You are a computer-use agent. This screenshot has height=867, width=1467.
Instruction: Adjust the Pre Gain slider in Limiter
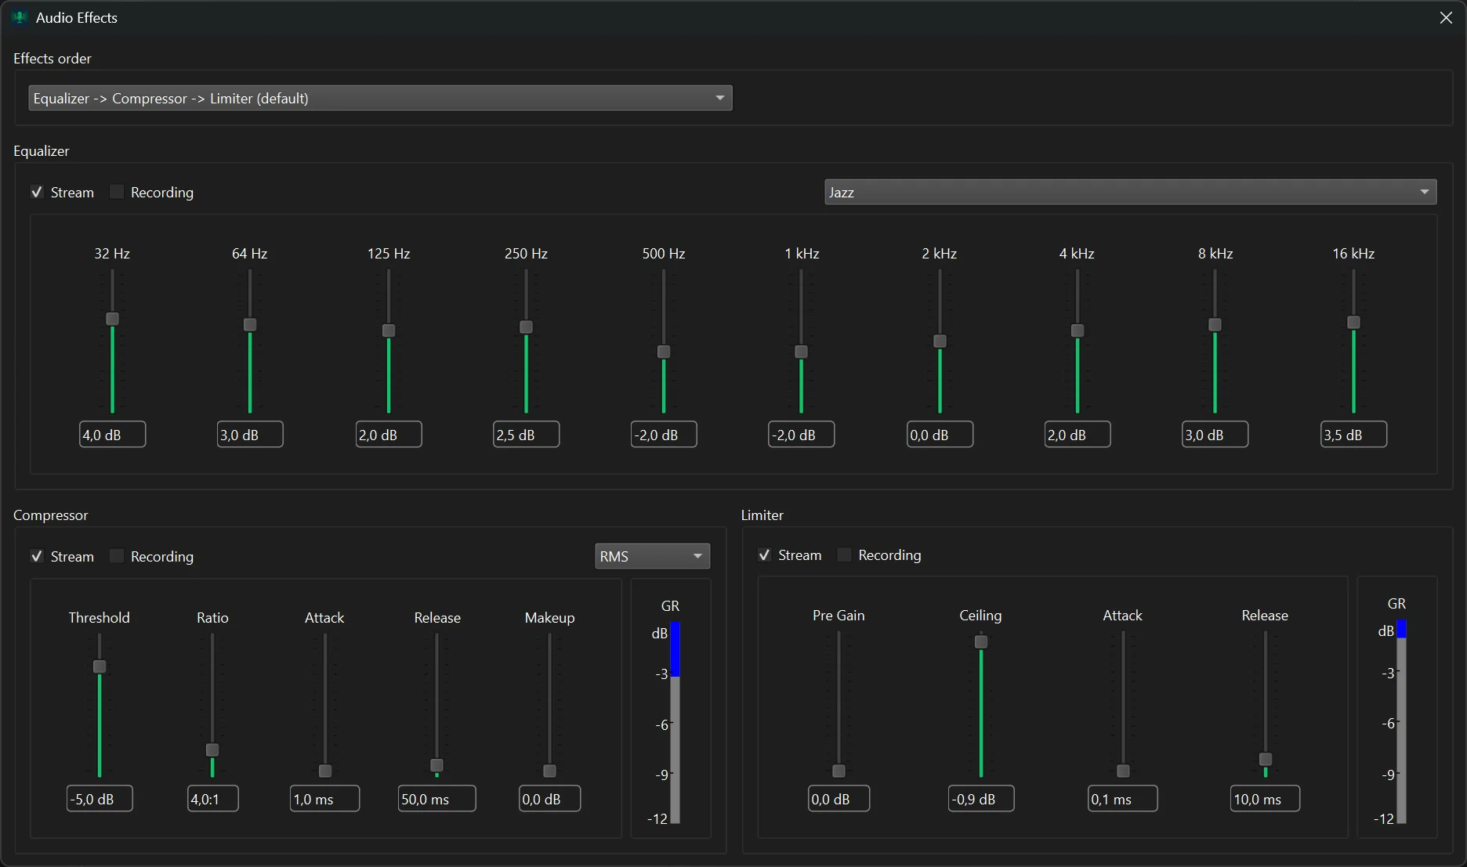(838, 771)
